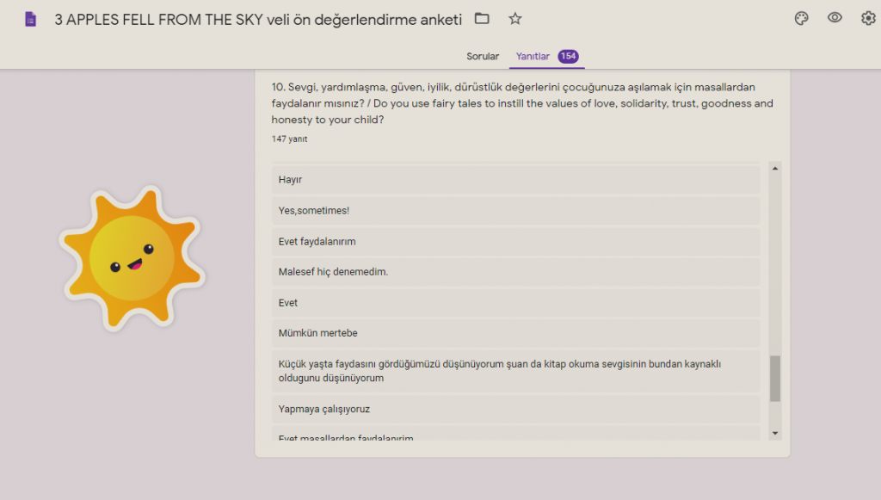
Task: Select the "Yes,sometimes!" response
Action: 516,211
